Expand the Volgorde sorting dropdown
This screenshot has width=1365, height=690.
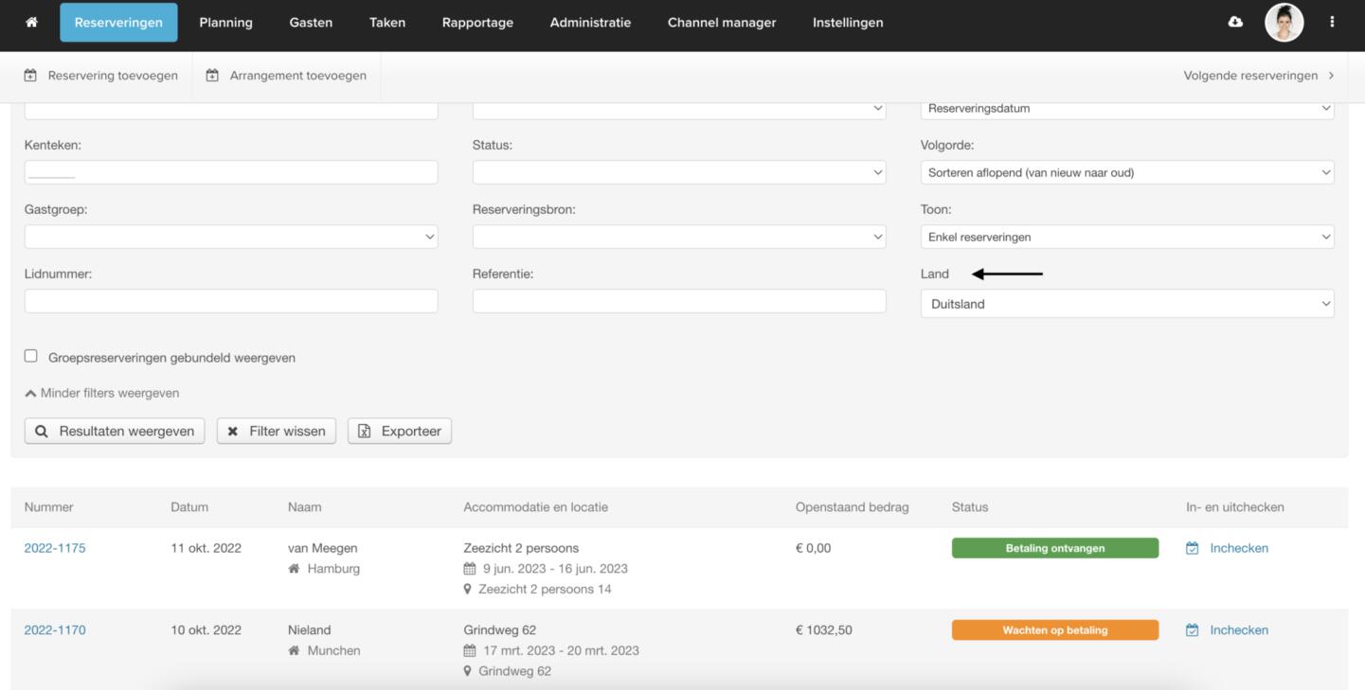[x=1126, y=172]
